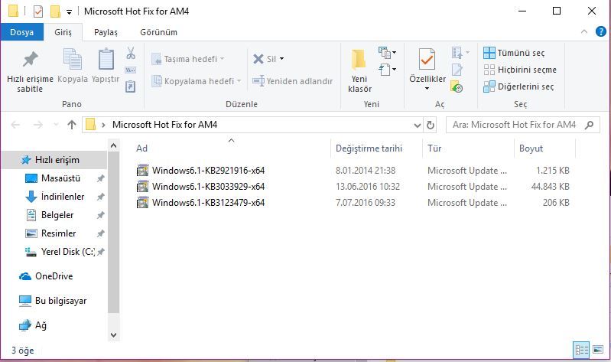Switch to large icons view in status bar

pyautogui.click(x=598, y=350)
